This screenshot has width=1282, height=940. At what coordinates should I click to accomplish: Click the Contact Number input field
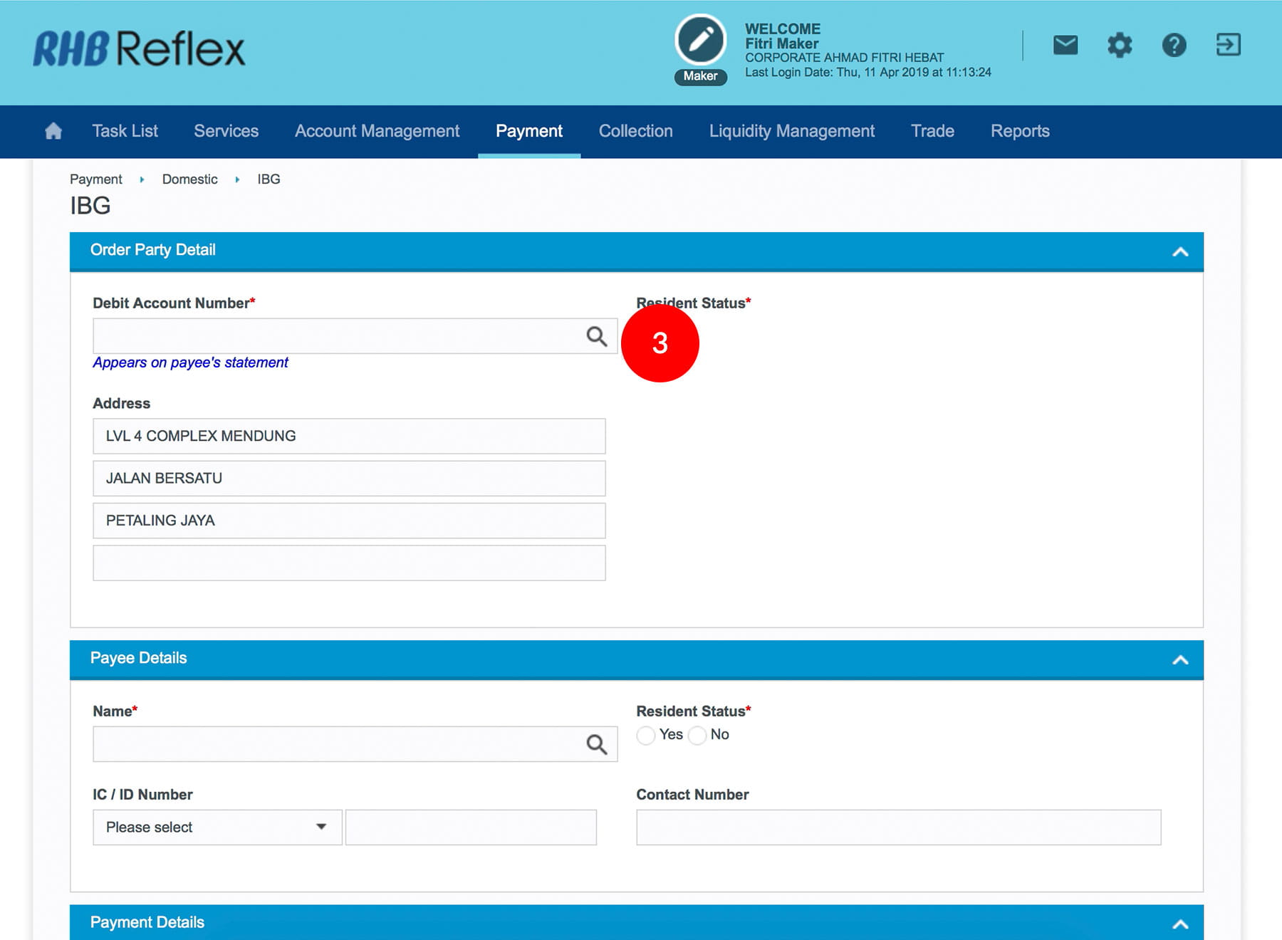pos(897,827)
